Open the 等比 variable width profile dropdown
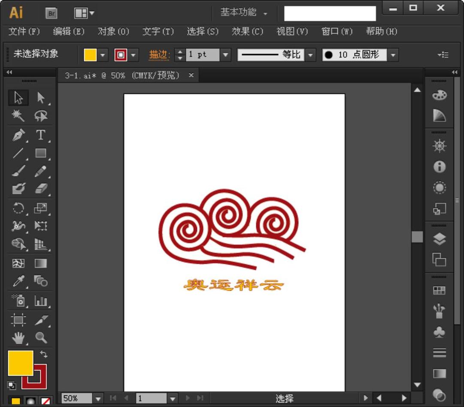Viewport: 464px width, 407px height. tap(310, 54)
